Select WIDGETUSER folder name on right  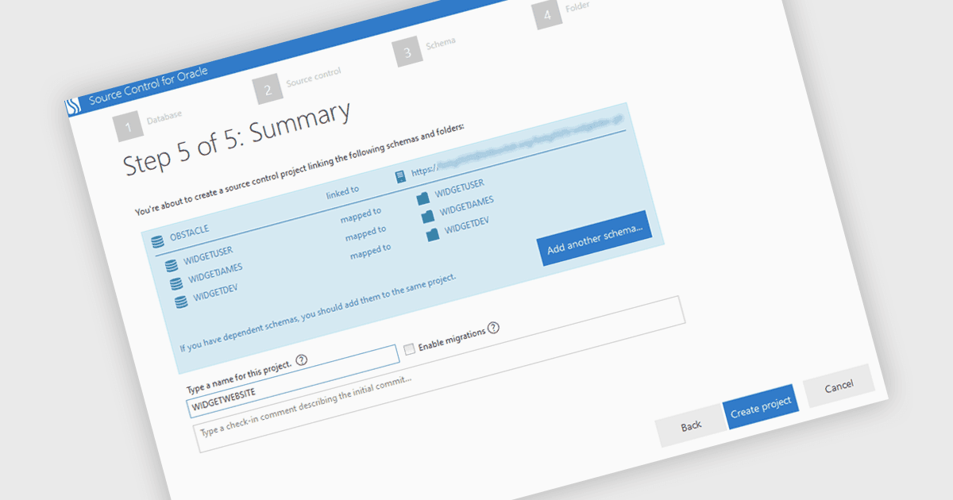pos(460,187)
